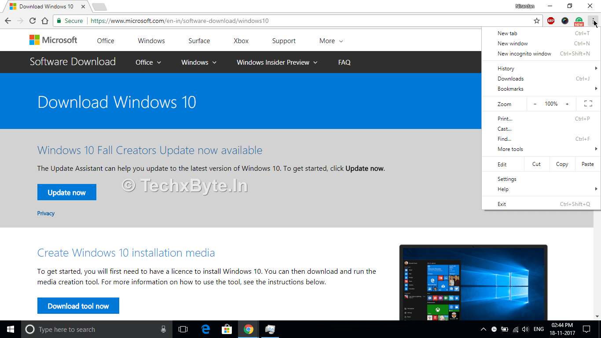Toggle fullscreen mode in Zoom row

tap(588, 104)
